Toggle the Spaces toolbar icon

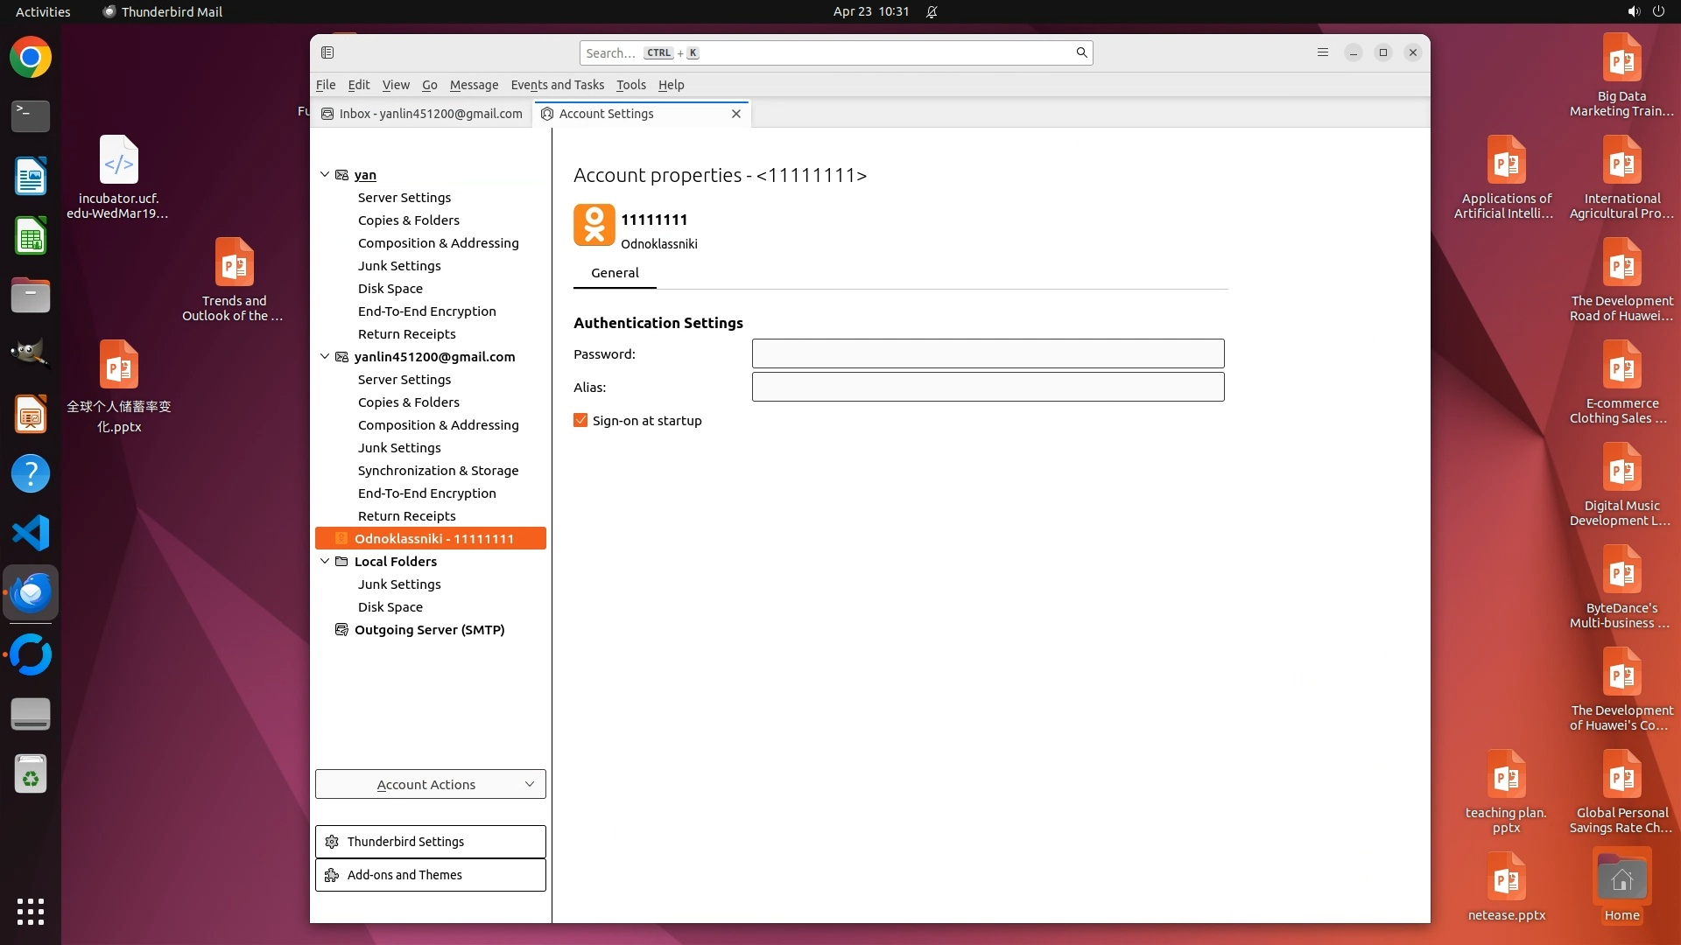(x=327, y=52)
